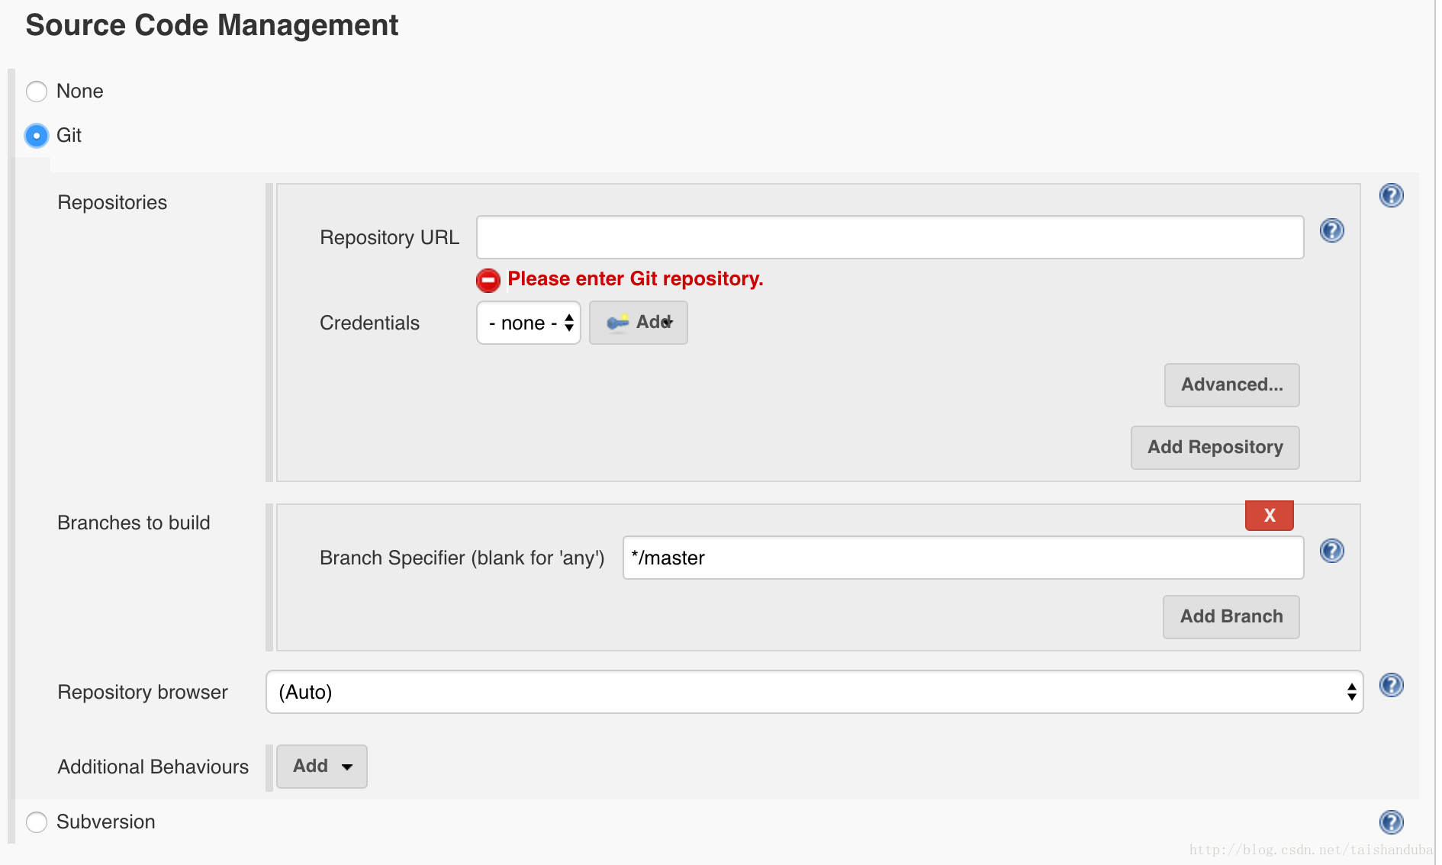Viewport: 1442px width, 865px height.
Task: Select the Subversion radio button
Action: pos(37,822)
